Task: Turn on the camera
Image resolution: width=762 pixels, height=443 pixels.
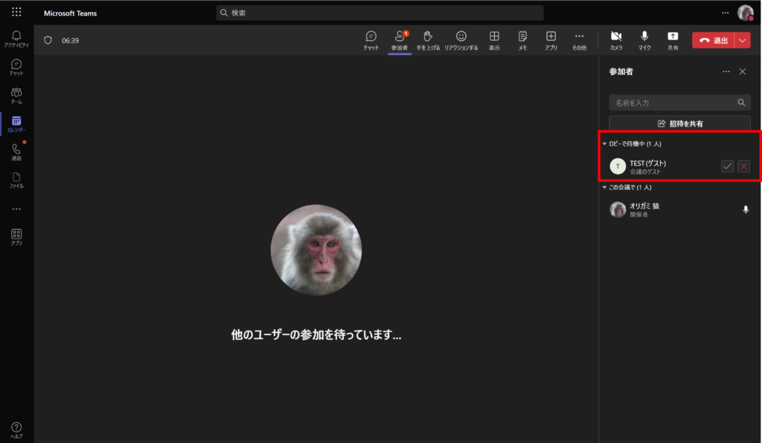Action: [616, 40]
